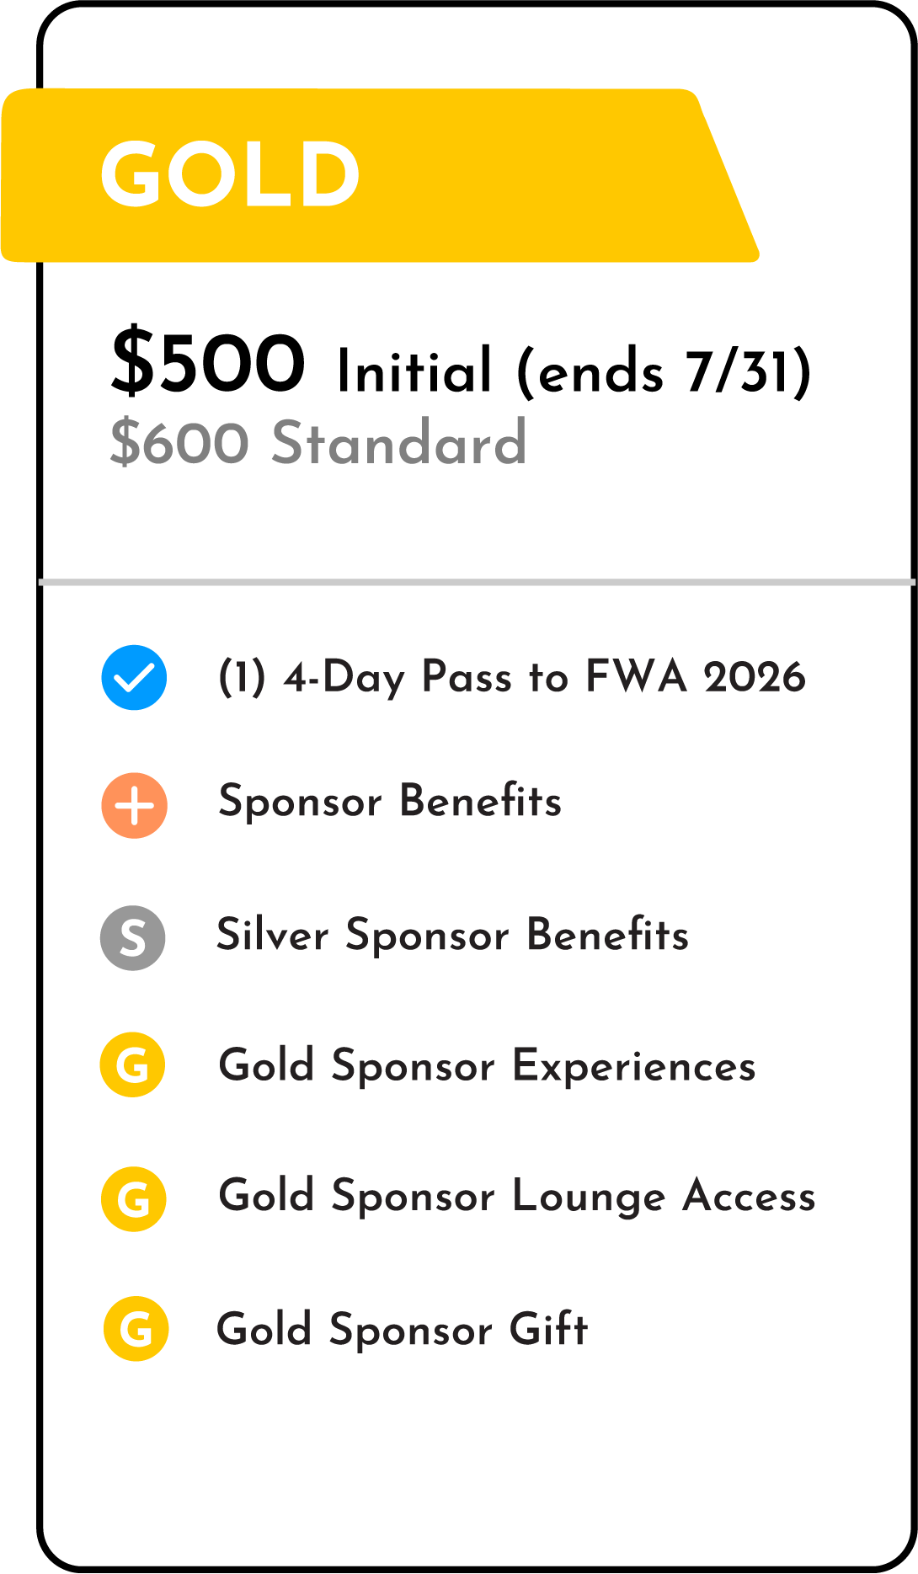Open Gold Sponsor Lounge Access text
Screen dimensions: 918x1574
516,1197
